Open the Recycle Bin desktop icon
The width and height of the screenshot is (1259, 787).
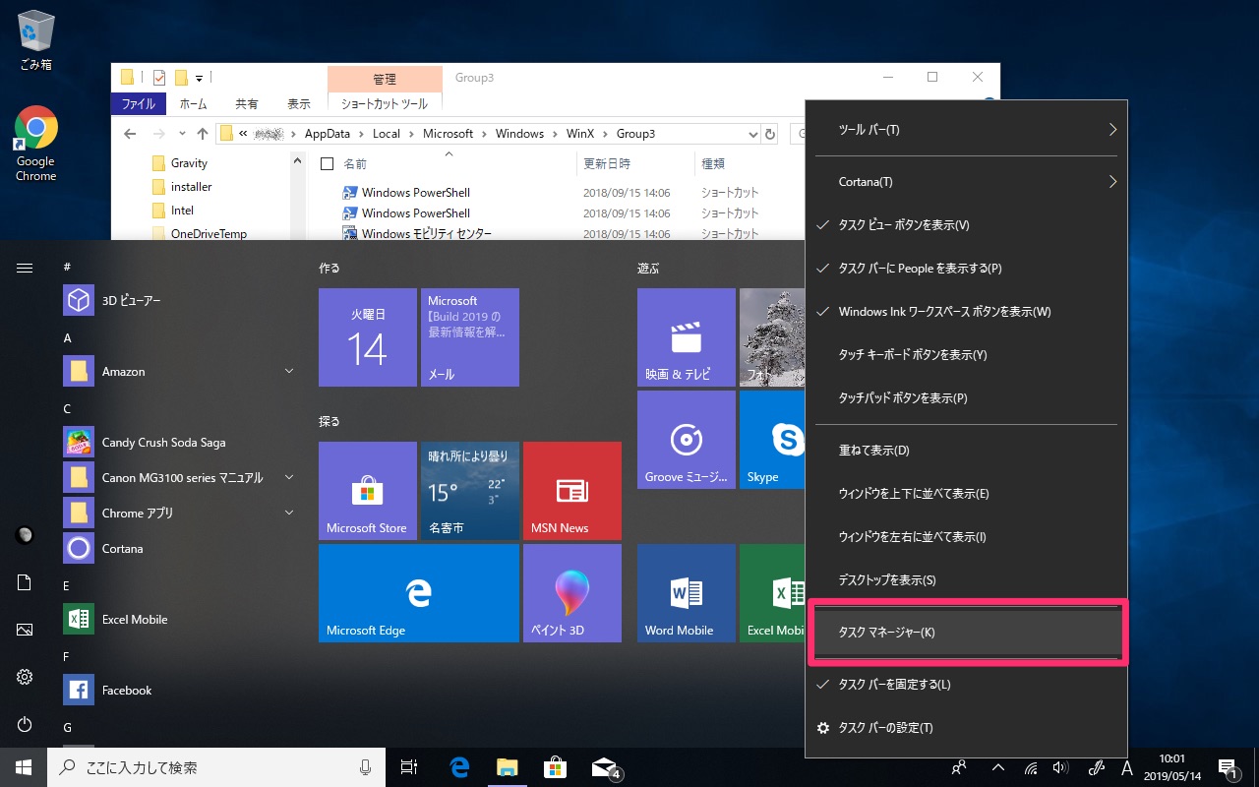click(35, 42)
